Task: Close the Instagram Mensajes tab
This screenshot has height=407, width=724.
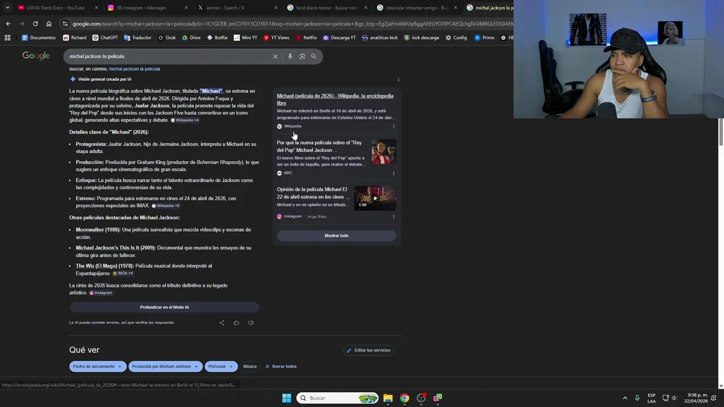Action: (186, 8)
